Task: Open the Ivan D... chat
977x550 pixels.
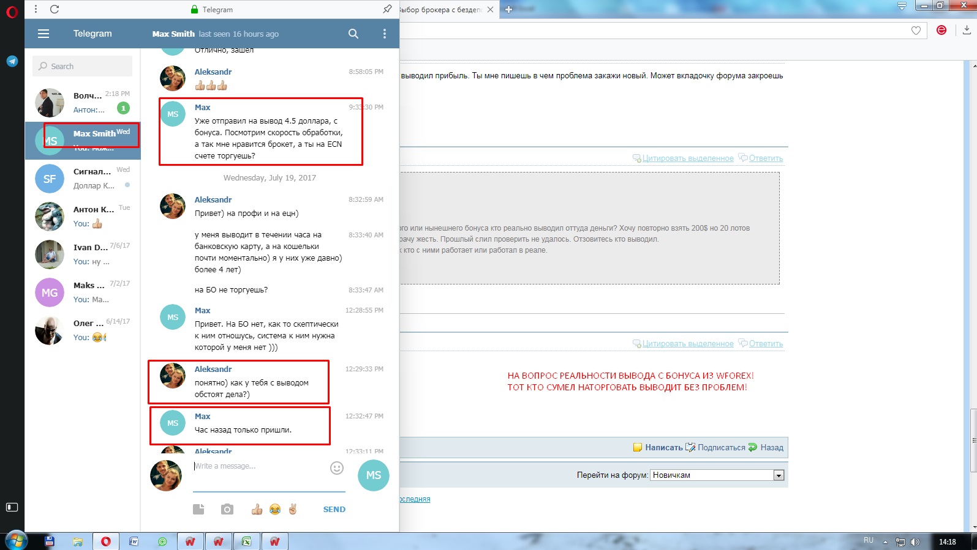Action: [x=83, y=254]
